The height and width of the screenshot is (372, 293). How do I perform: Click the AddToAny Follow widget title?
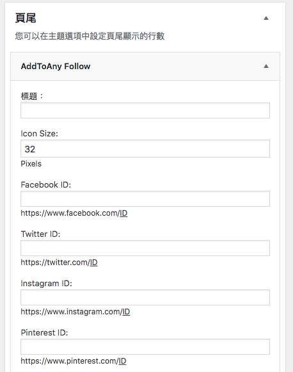point(56,66)
